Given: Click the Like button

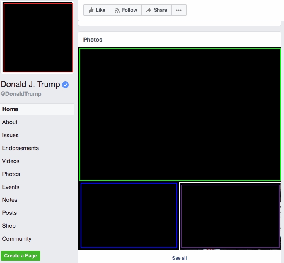Looking at the screenshot, I should tap(97, 10).
